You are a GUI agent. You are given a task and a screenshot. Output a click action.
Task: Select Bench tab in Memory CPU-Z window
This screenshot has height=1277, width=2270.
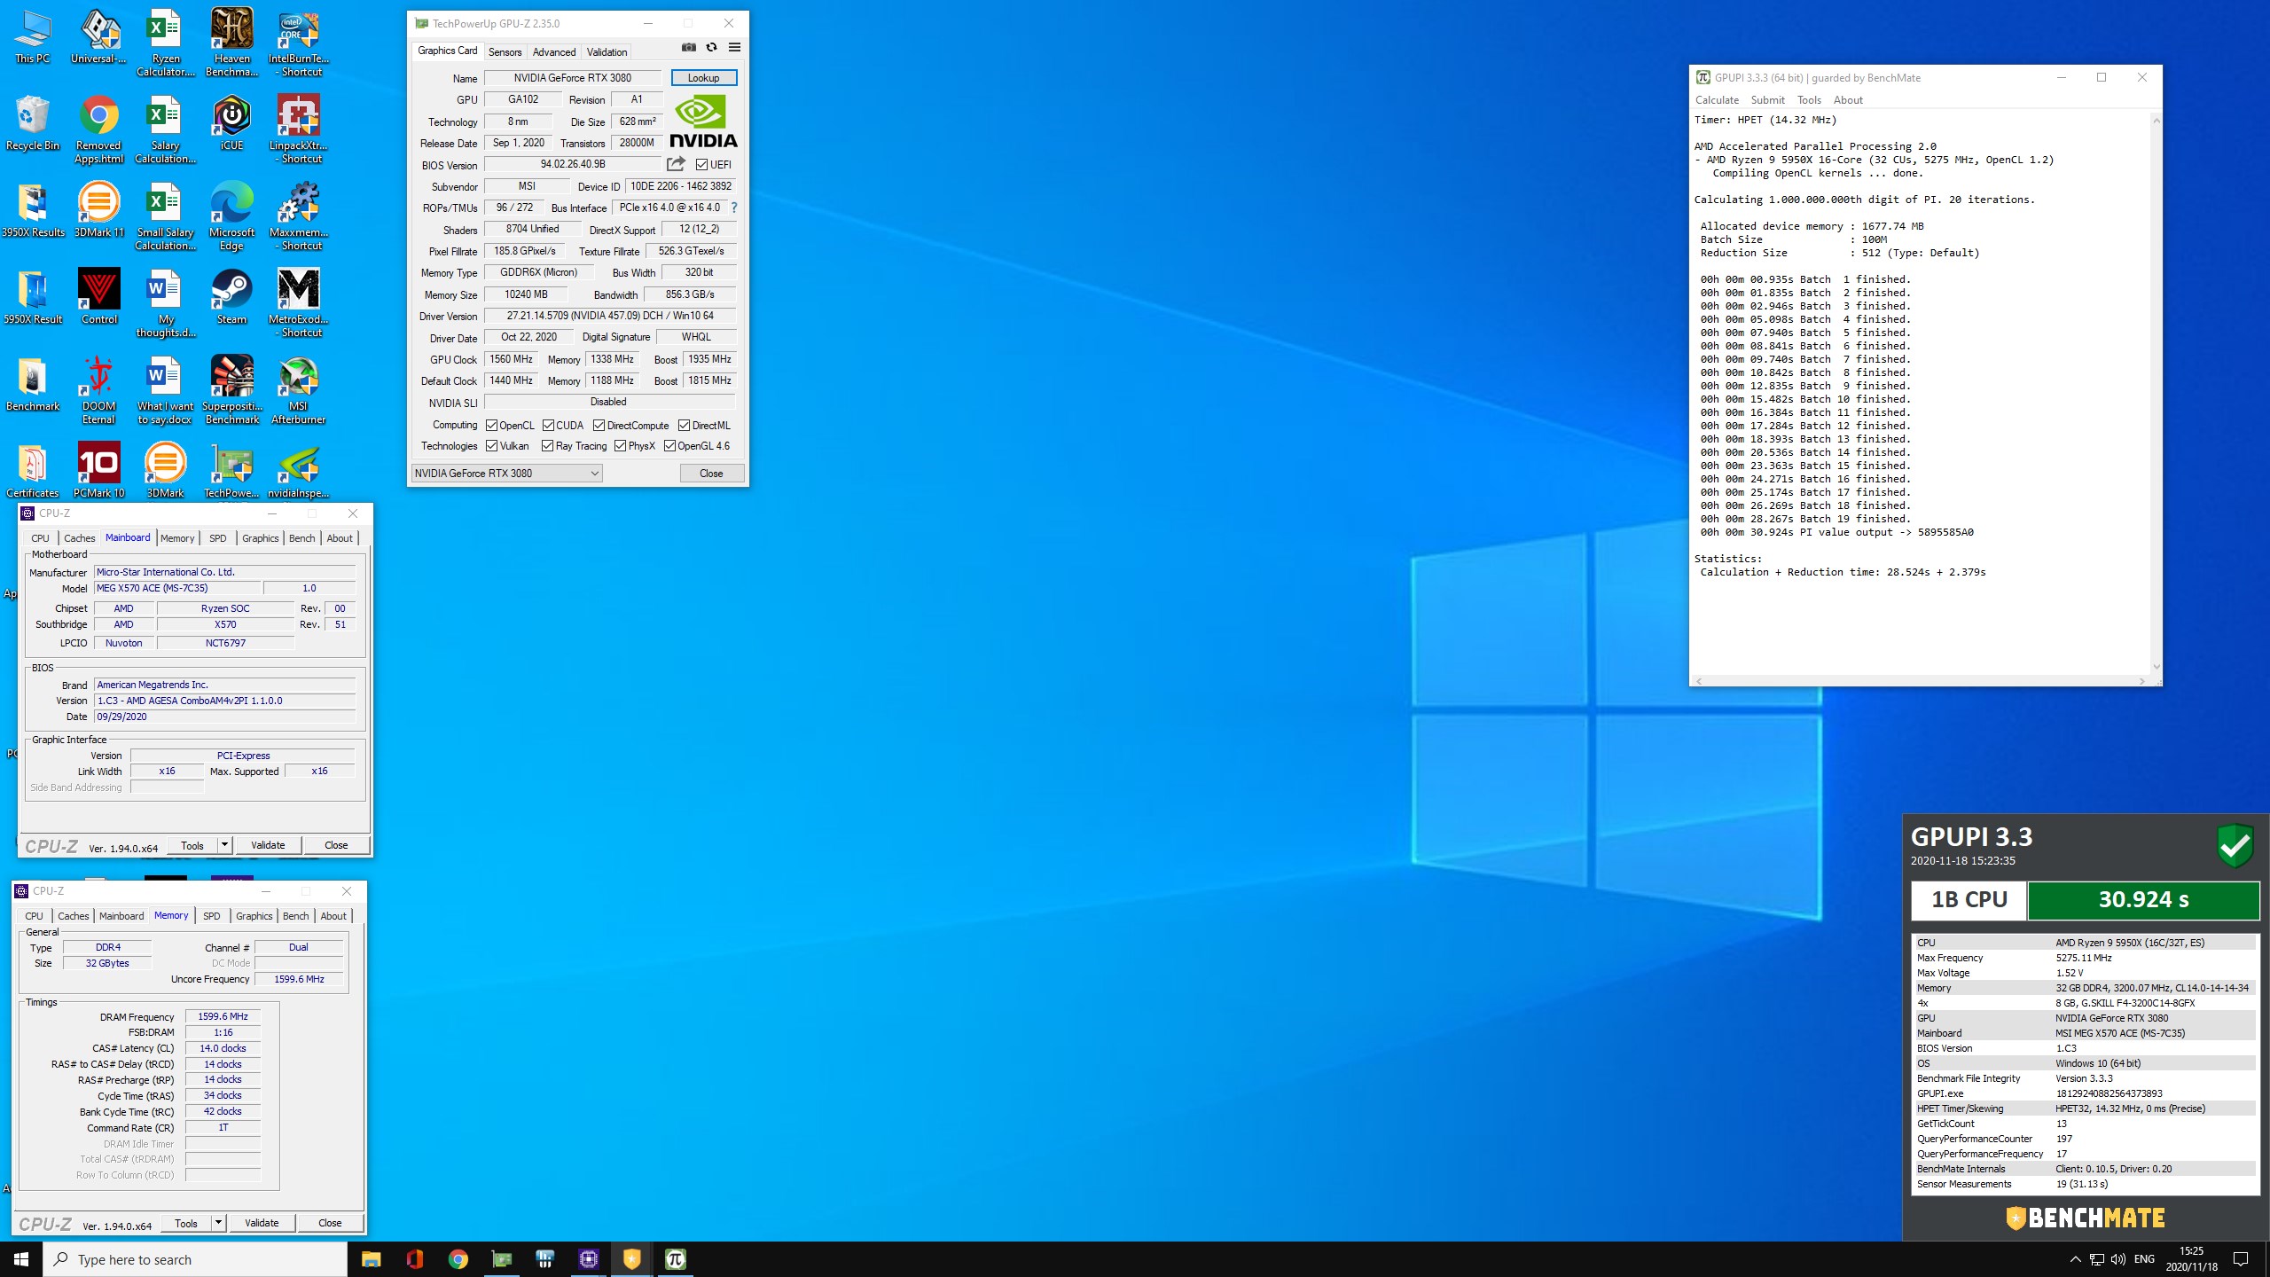[x=295, y=916]
